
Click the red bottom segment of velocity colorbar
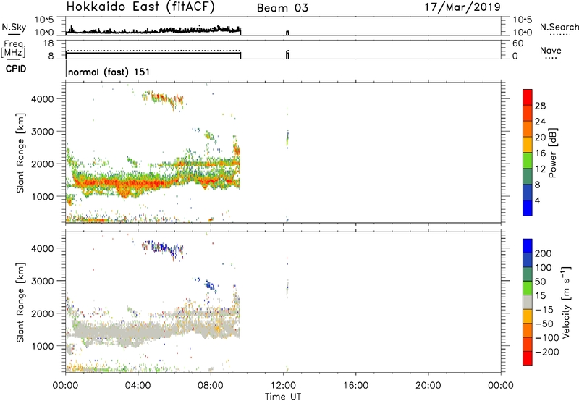[x=528, y=358]
